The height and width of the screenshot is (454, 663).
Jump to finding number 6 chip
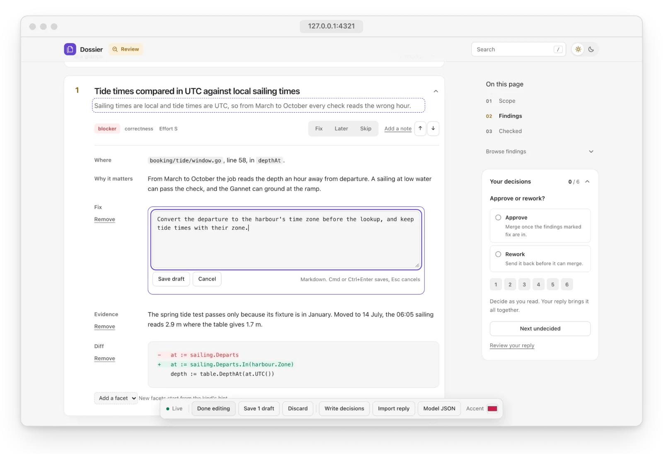click(x=567, y=284)
